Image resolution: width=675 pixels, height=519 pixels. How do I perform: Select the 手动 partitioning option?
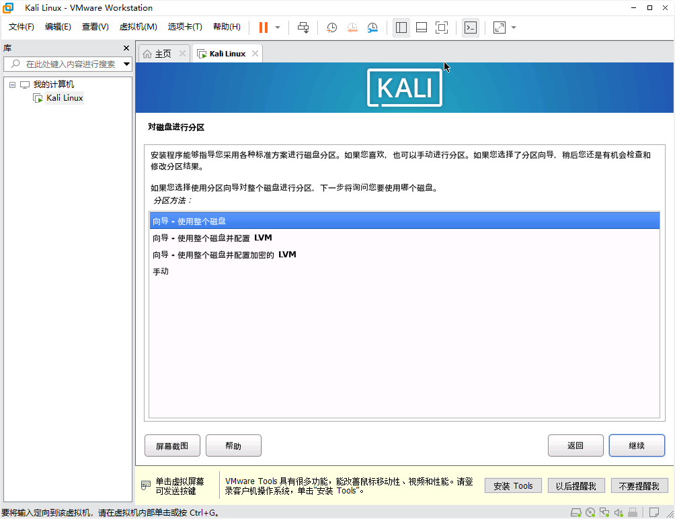tap(404, 271)
